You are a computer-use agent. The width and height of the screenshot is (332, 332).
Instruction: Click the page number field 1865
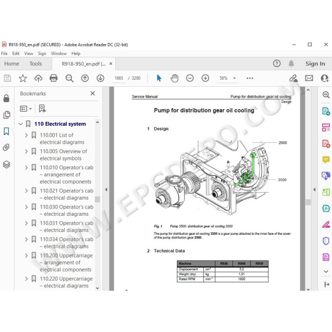tap(119, 78)
